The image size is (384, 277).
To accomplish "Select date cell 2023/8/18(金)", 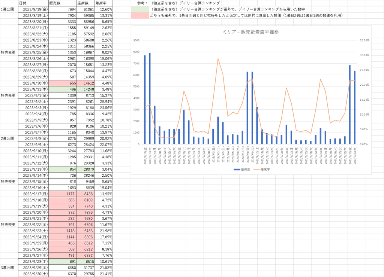I will click(x=33, y=9).
